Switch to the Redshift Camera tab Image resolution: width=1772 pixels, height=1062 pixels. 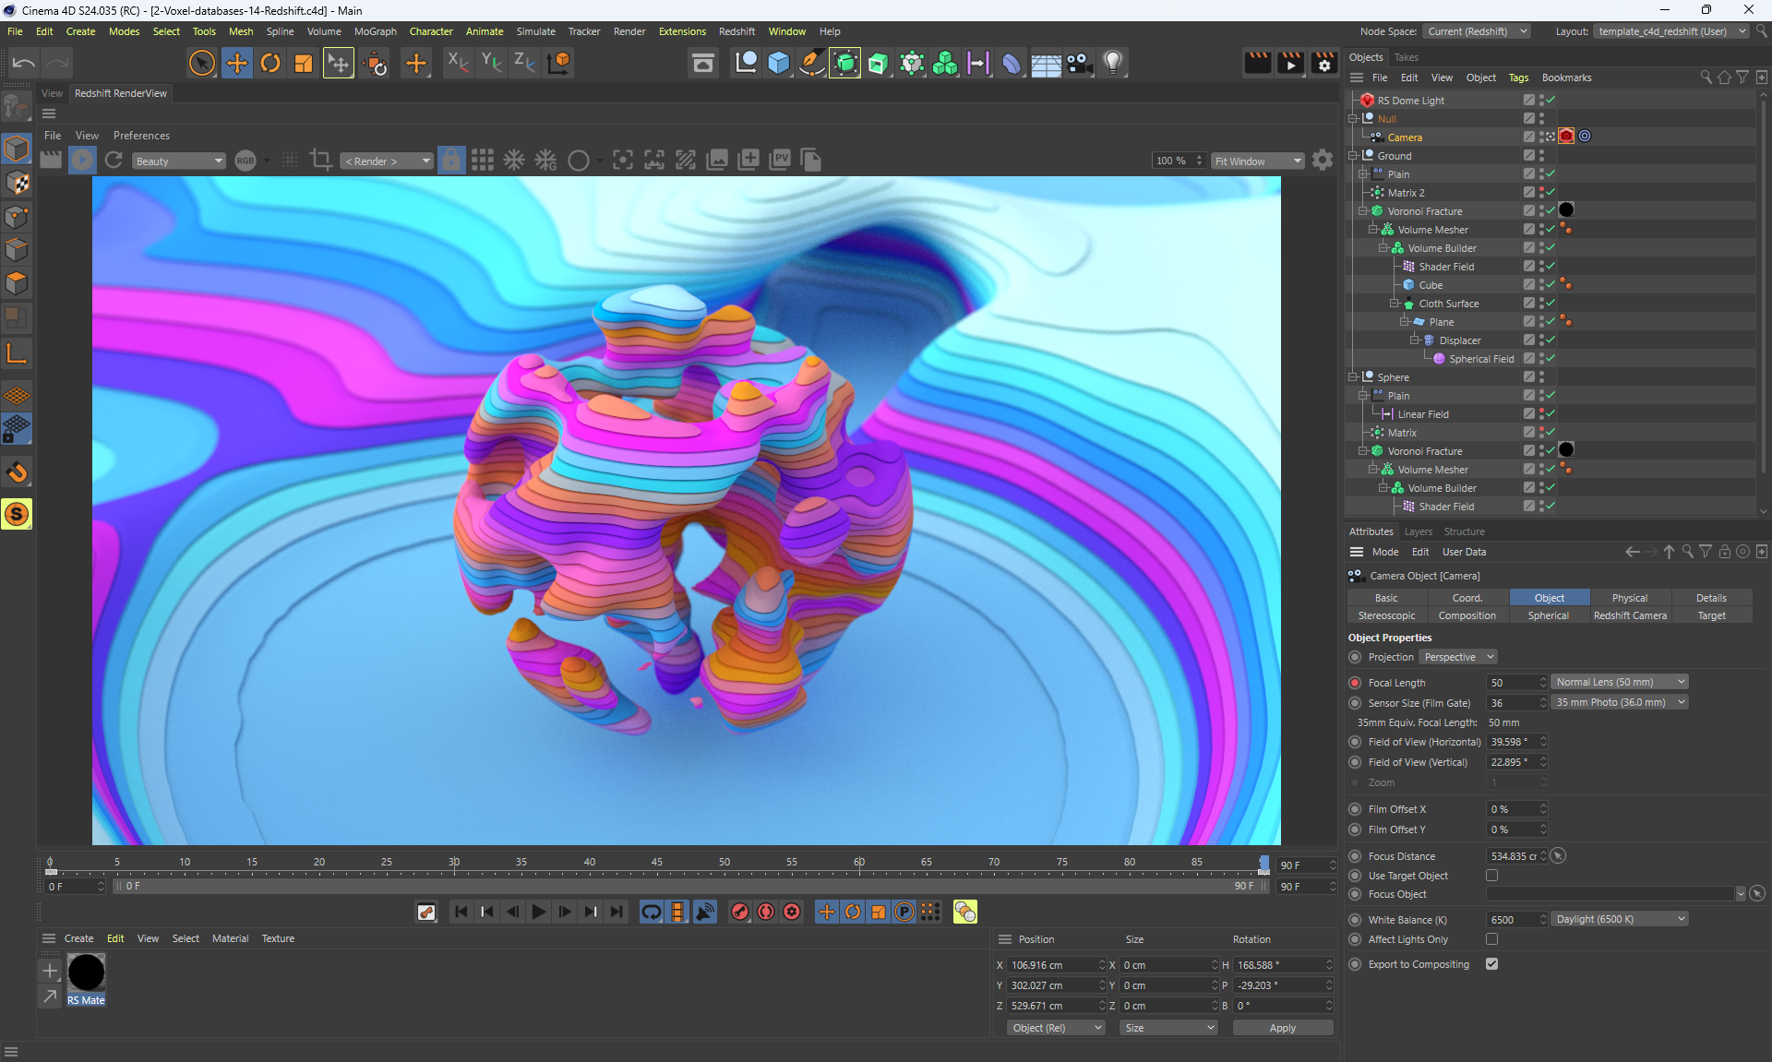pyautogui.click(x=1629, y=615)
